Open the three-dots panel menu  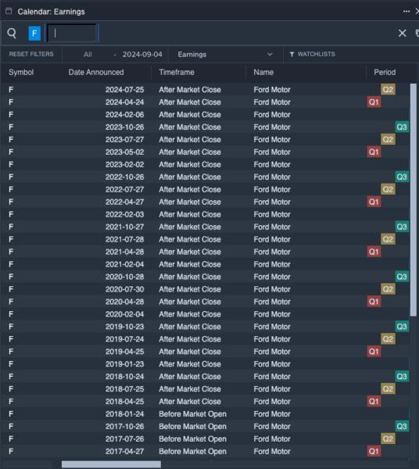pyautogui.click(x=406, y=12)
